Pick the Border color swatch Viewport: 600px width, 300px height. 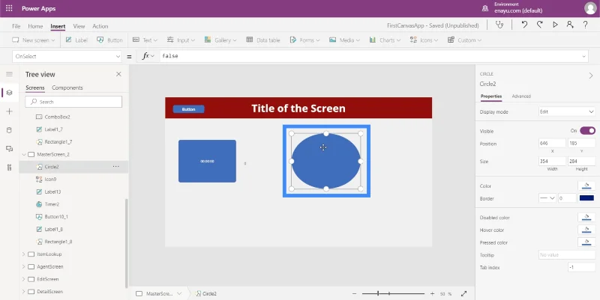point(586,198)
